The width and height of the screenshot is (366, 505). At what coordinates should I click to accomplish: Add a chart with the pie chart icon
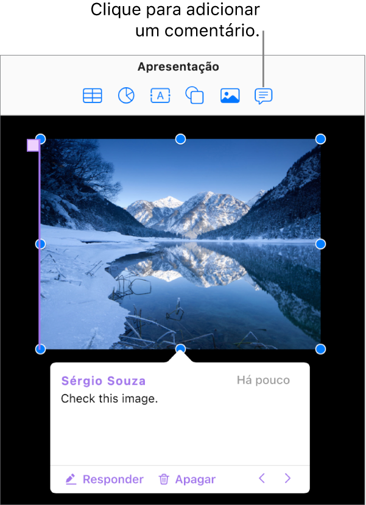pyautogui.click(x=126, y=96)
